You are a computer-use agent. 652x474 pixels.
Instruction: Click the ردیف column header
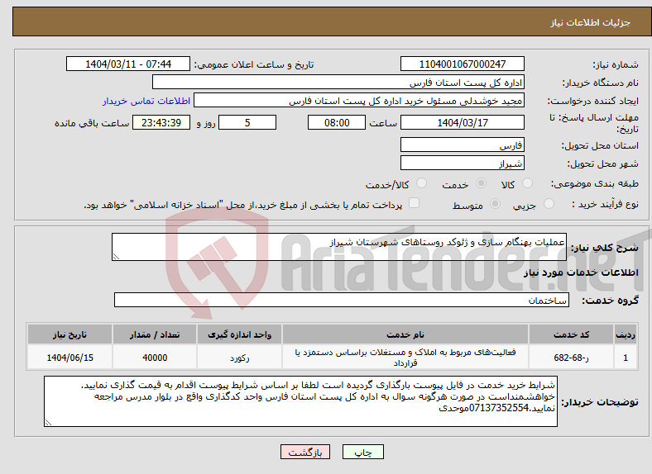[626, 334]
